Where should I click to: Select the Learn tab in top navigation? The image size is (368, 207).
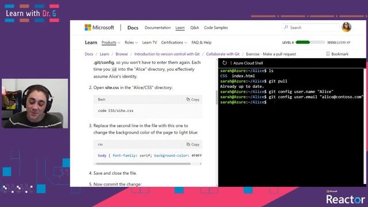(x=180, y=28)
